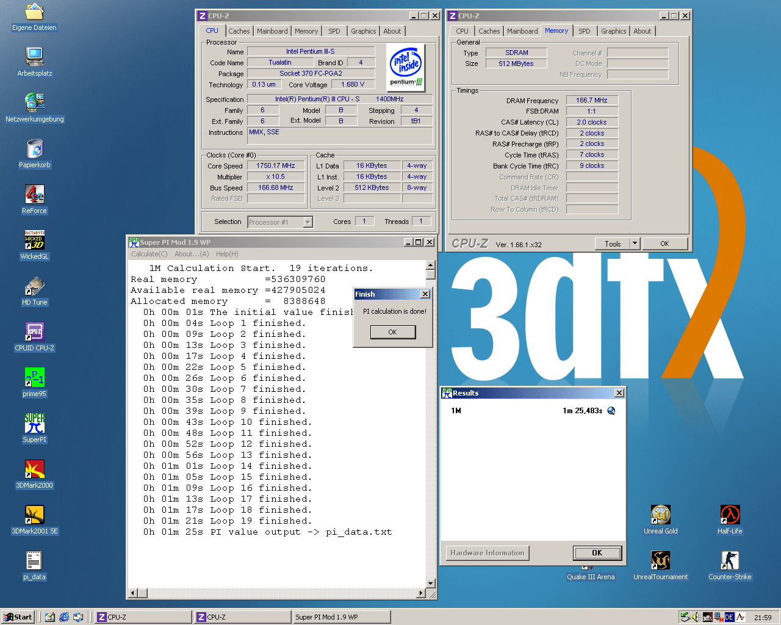This screenshot has height=625, width=781.
Task: Click the processor name Intel Pentium III-S
Action: click(311, 51)
